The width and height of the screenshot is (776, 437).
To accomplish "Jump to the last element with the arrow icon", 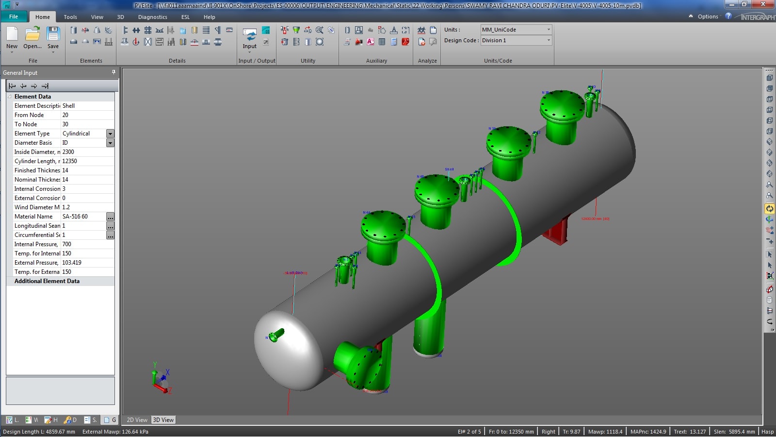I will pos(45,86).
